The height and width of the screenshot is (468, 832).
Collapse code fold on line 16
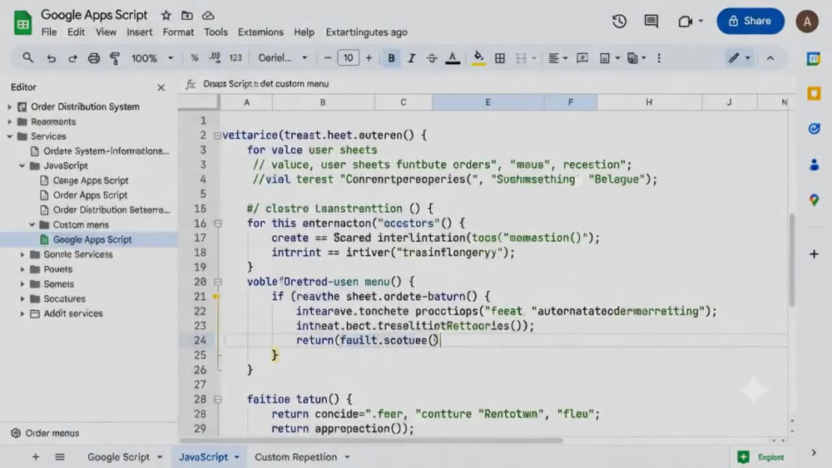click(x=217, y=224)
